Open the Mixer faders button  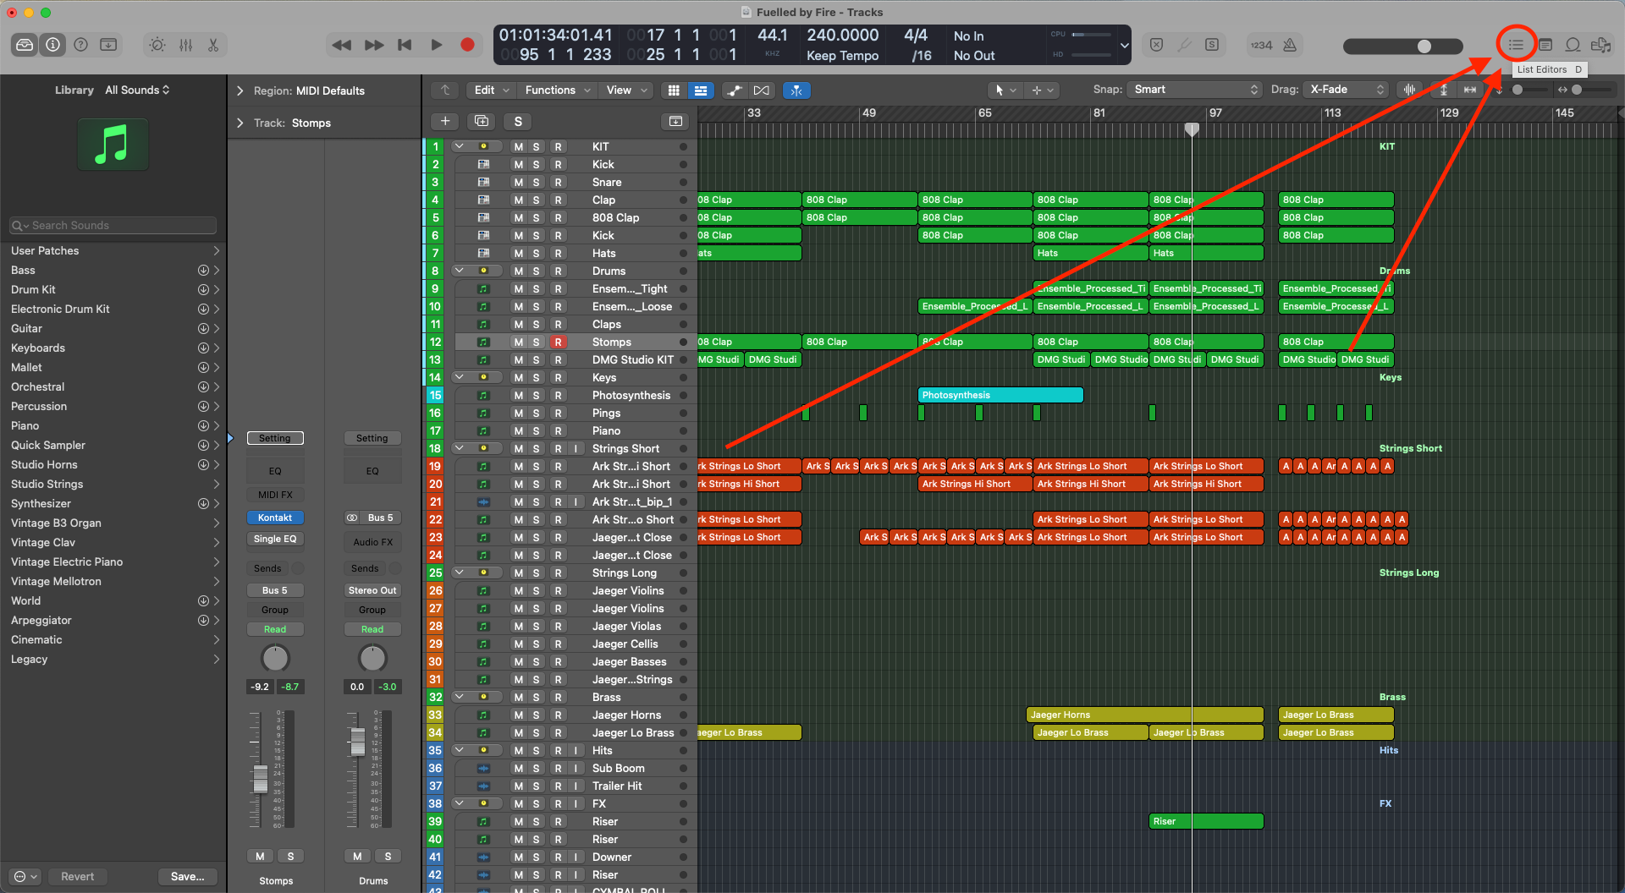(x=185, y=45)
